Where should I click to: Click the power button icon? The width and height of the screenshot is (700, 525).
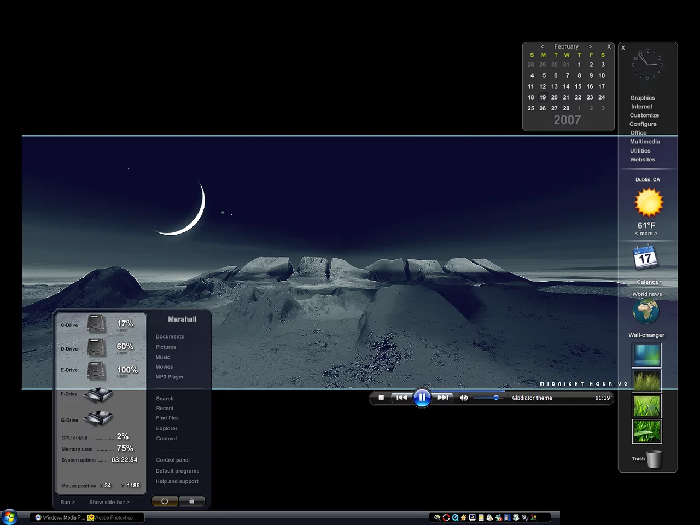click(x=165, y=501)
